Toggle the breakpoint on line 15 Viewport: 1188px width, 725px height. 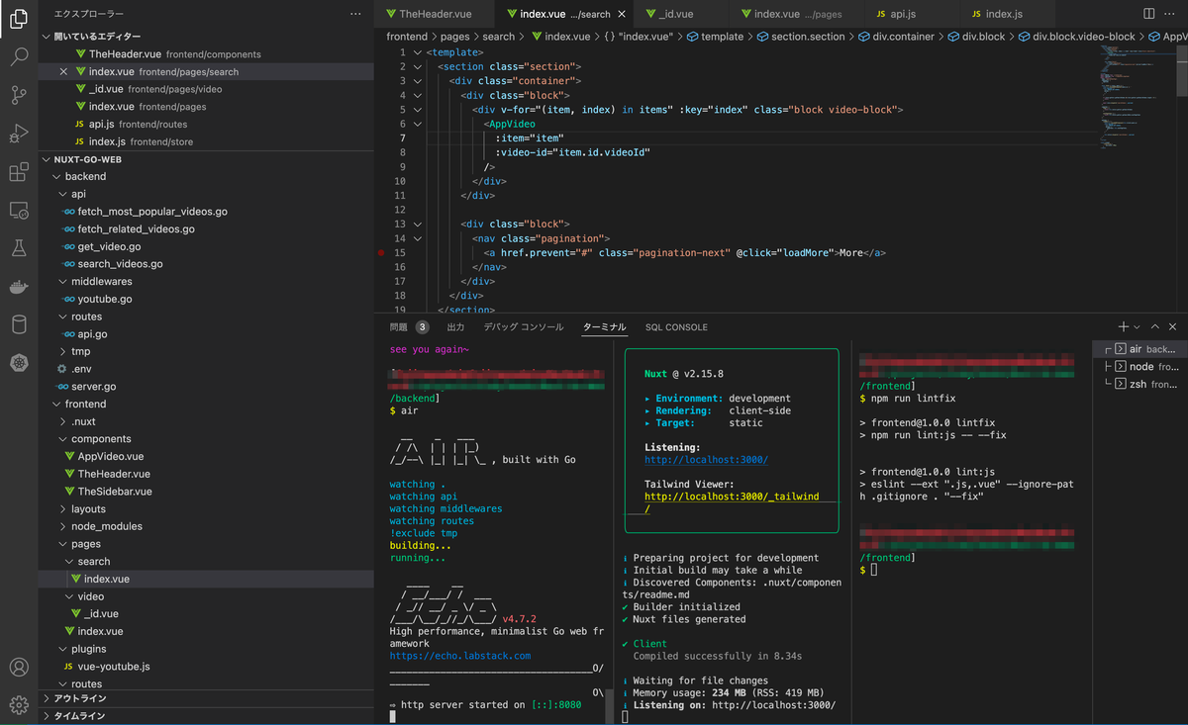click(x=382, y=253)
